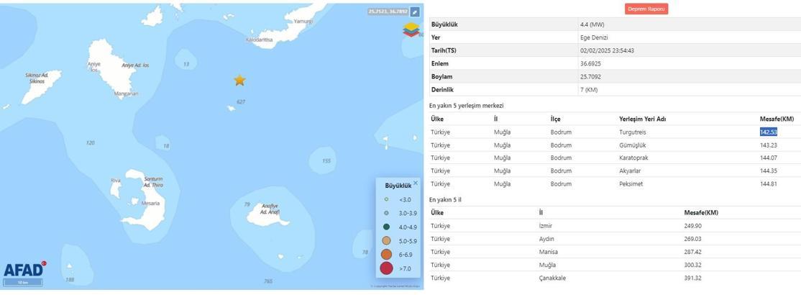Click the Yer value Ege Denizi
The height and width of the screenshot is (295, 801).
coord(594,37)
